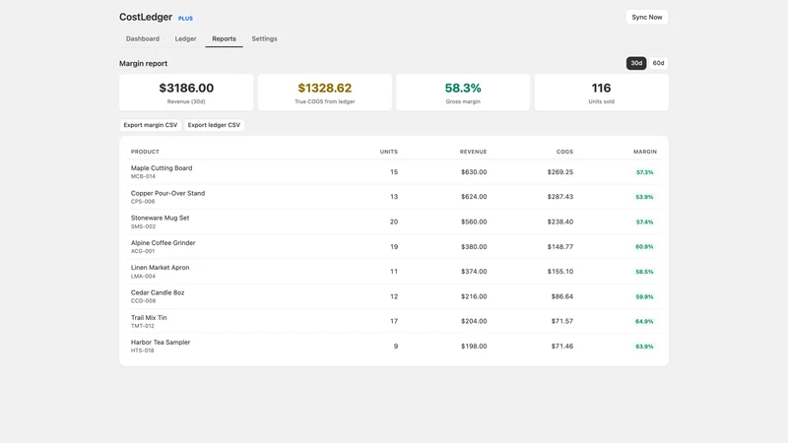
Task: Click the PRODUCT column header
Action: (x=145, y=152)
